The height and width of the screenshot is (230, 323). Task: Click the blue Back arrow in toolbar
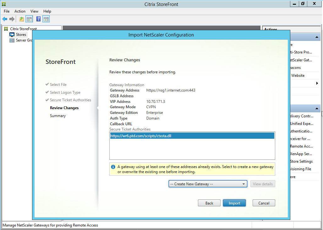click(5, 19)
